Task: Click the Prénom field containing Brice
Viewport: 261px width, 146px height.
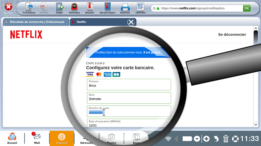Action: [129, 85]
